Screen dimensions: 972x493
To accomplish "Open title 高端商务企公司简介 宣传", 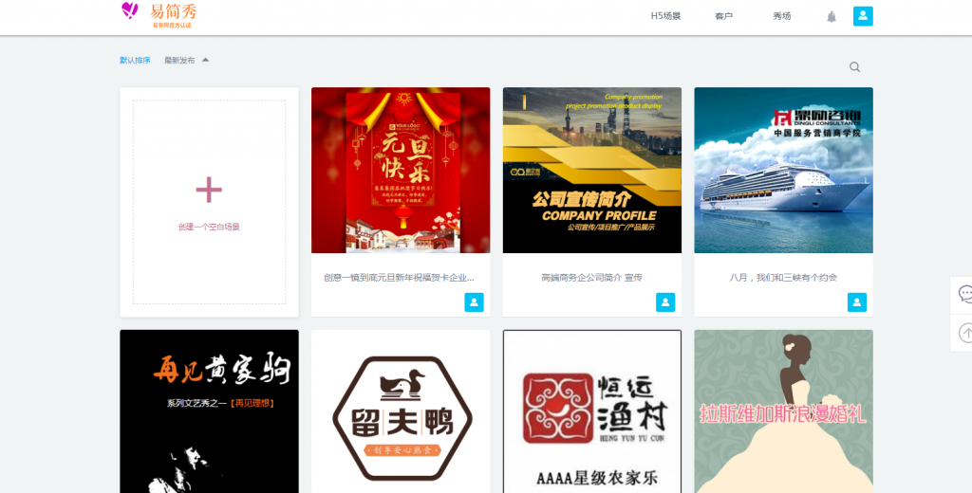I will point(592,278).
